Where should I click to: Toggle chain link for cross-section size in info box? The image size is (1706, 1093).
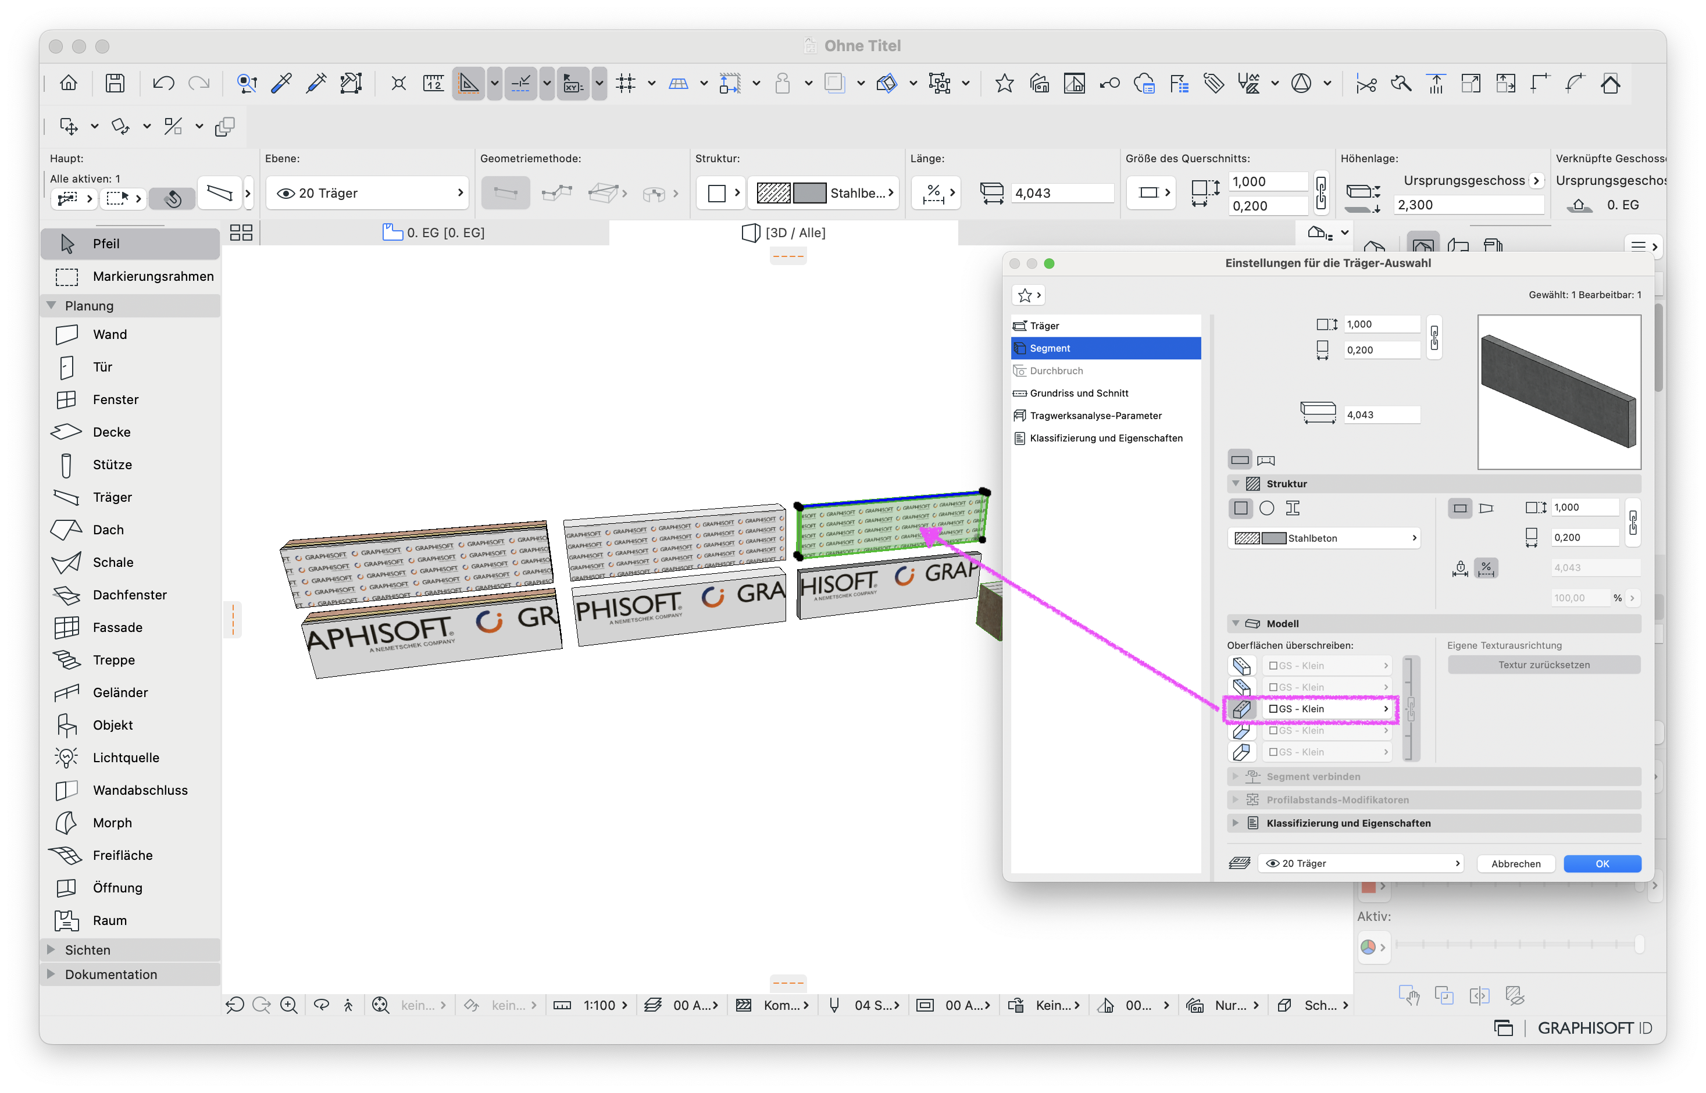(1320, 192)
